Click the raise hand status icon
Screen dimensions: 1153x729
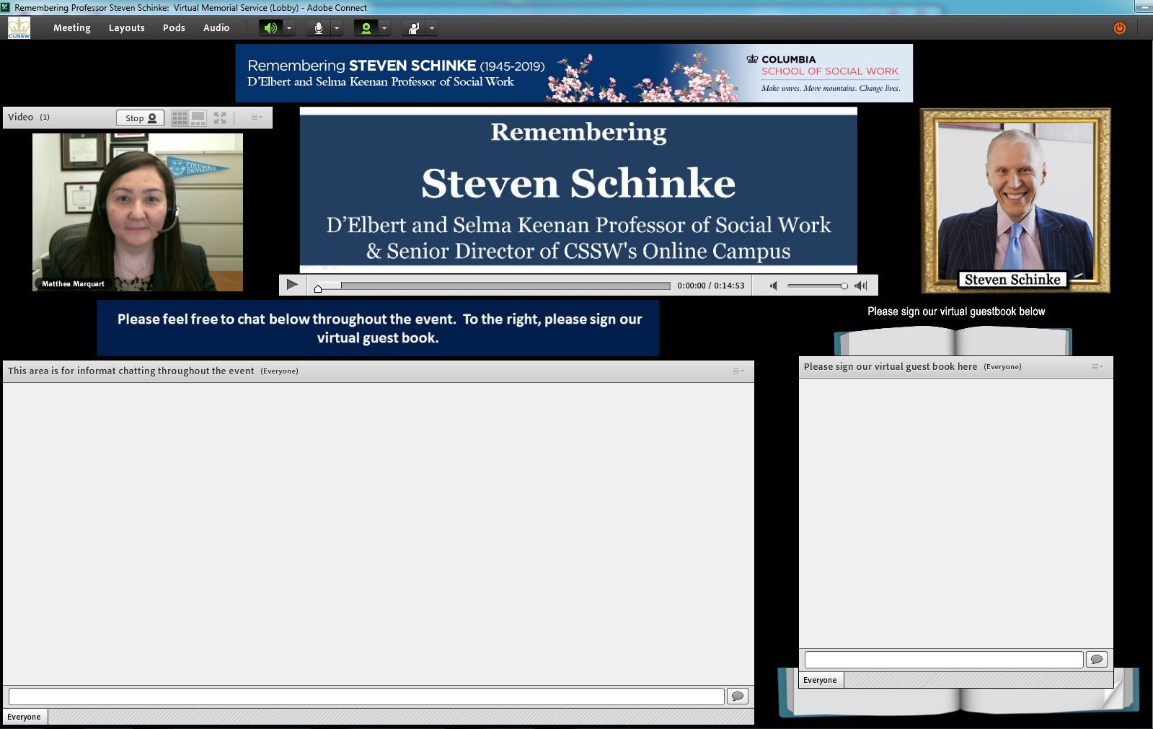point(413,28)
